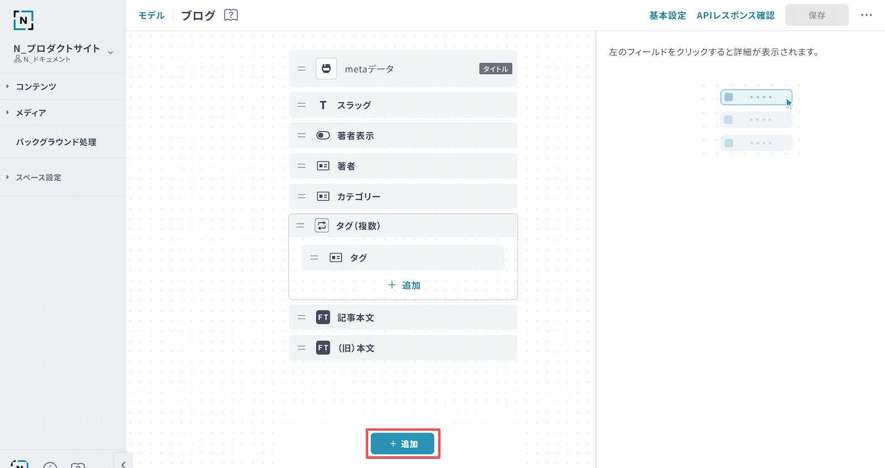This screenshot has height=468, width=885.
Task: Open the three-dot more options menu
Action: tap(866, 15)
